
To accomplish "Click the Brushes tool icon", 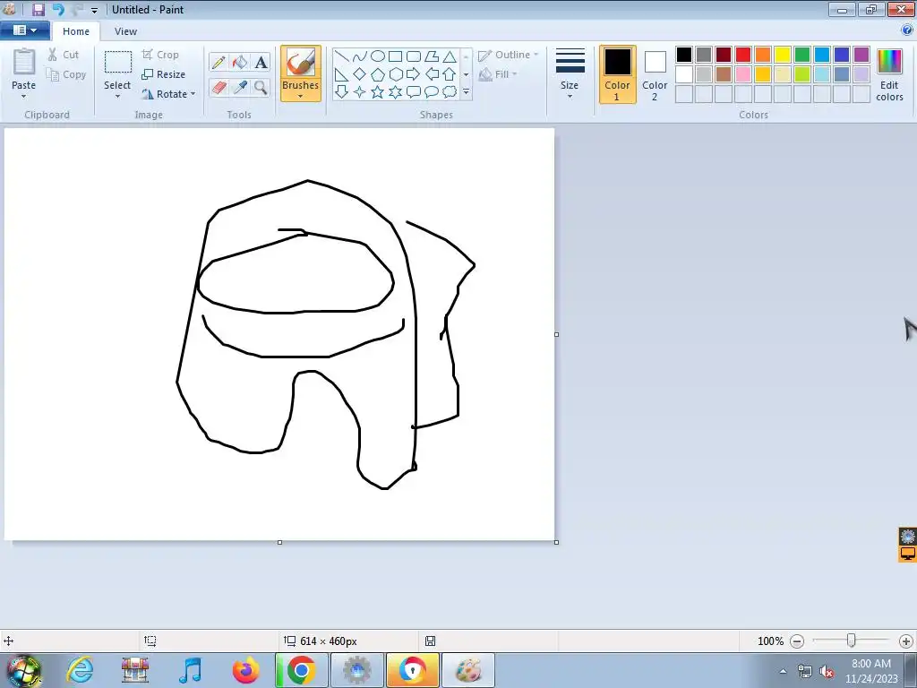I will pos(301,62).
